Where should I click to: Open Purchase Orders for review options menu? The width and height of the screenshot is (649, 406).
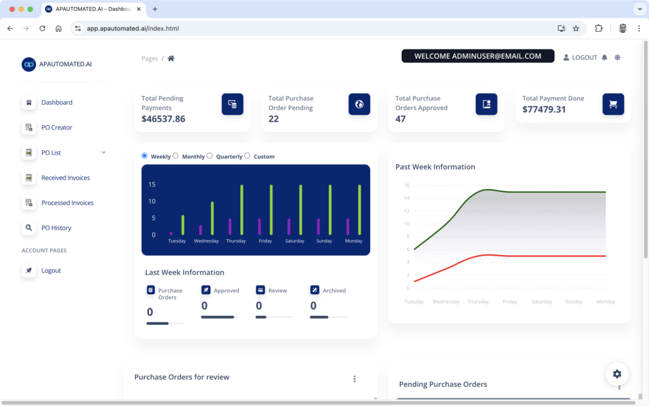point(354,379)
